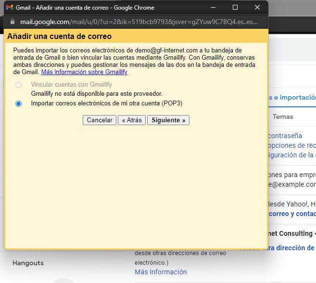Click Hangouts label in background Gmail
This screenshot has height=283, width=316.
pos(28,263)
